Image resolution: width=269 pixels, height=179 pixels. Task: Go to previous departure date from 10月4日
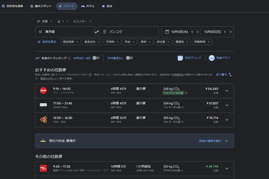[192, 32]
